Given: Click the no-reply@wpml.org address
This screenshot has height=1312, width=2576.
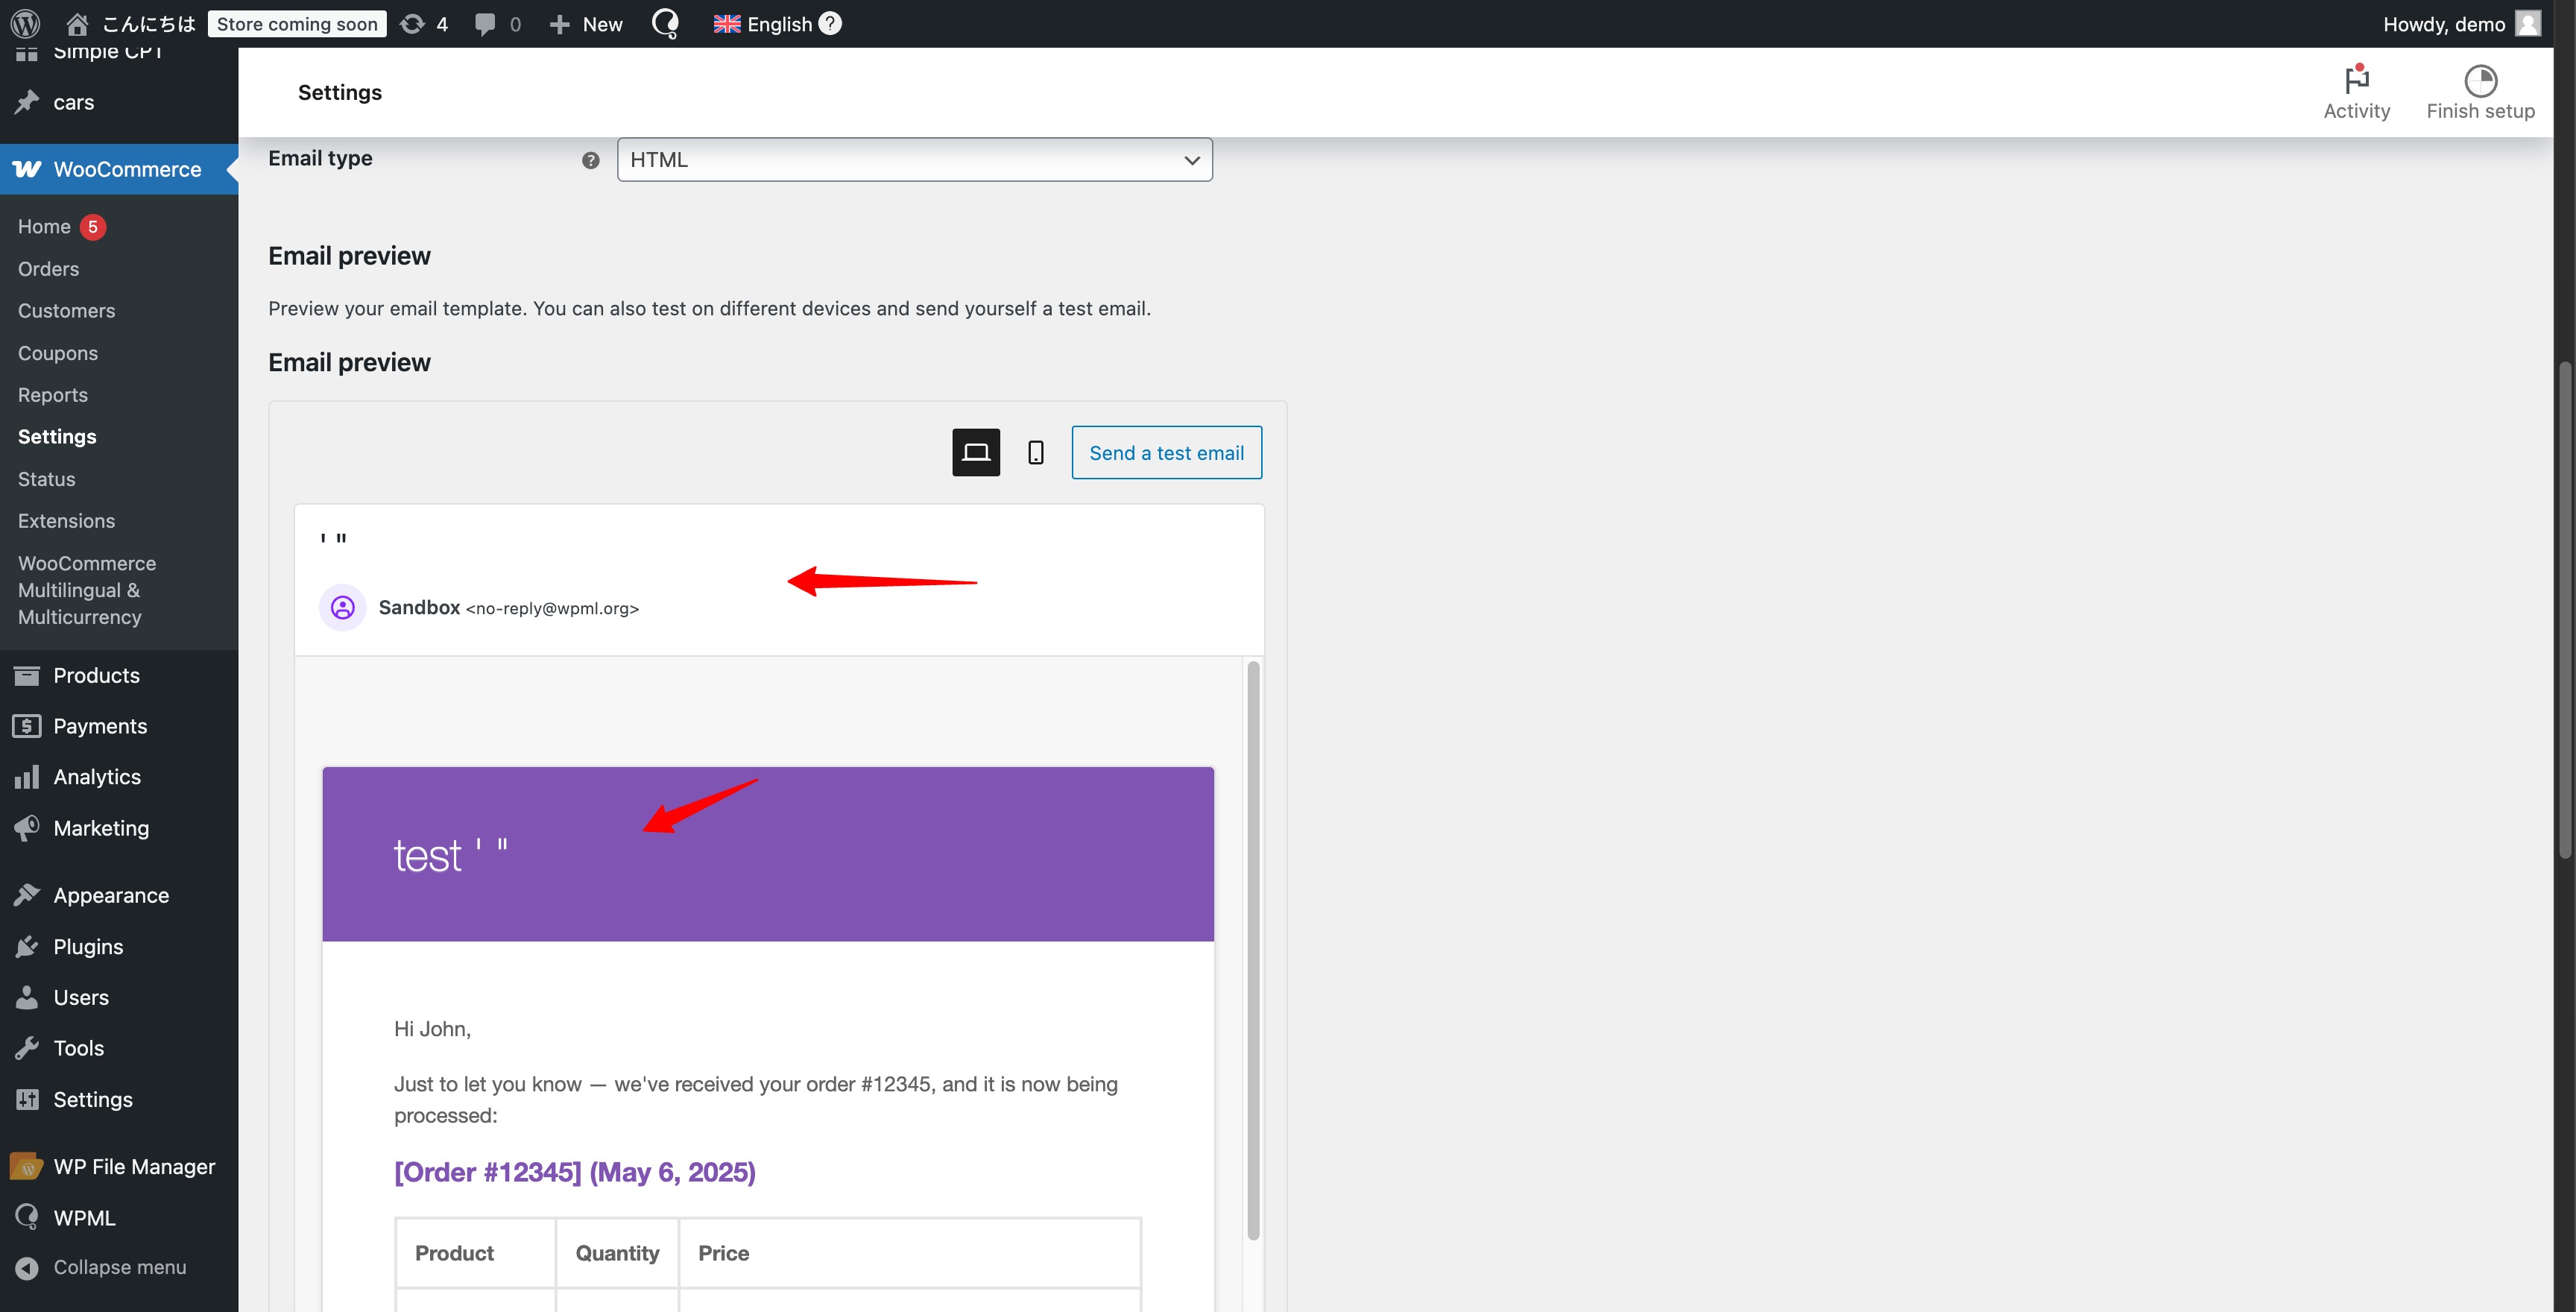Looking at the screenshot, I should click(552, 608).
